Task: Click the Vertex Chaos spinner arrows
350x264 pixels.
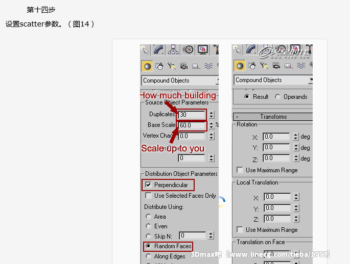Action: (212, 136)
